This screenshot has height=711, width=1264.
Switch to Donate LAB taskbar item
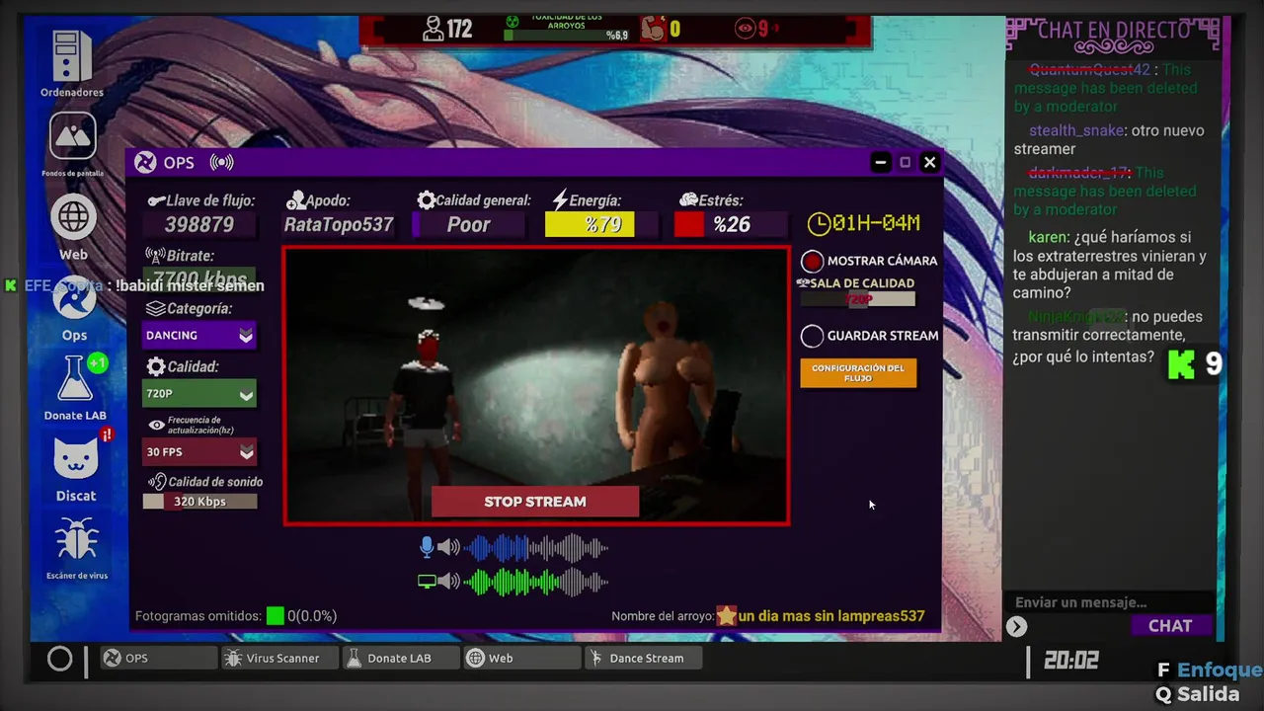[x=400, y=658]
